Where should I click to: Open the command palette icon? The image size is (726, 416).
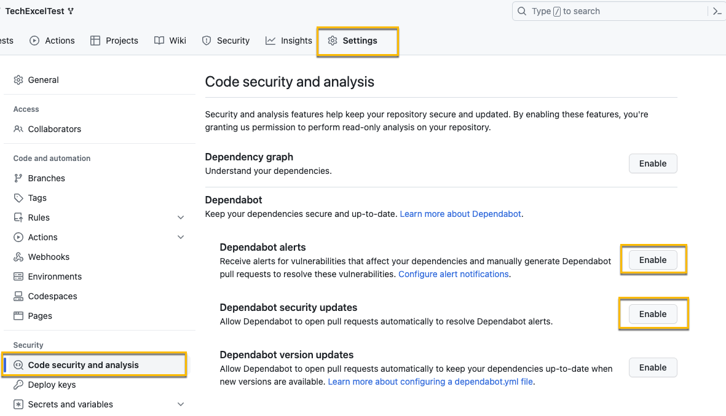pyautogui.click(x=717, y=11)
